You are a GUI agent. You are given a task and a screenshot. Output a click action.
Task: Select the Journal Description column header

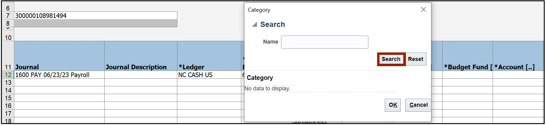tap(140, 67)
